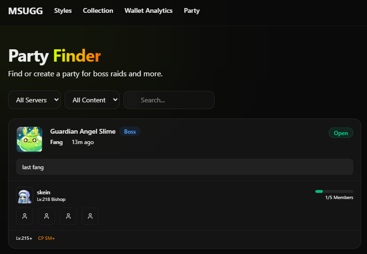Open Wallet Analytics in navigation
Viewport: 367px width, 254px height.
point(149,11)
